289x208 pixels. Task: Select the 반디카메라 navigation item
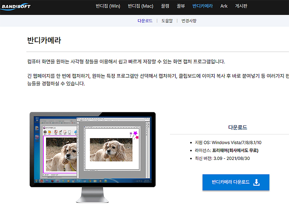click(203, 6)
